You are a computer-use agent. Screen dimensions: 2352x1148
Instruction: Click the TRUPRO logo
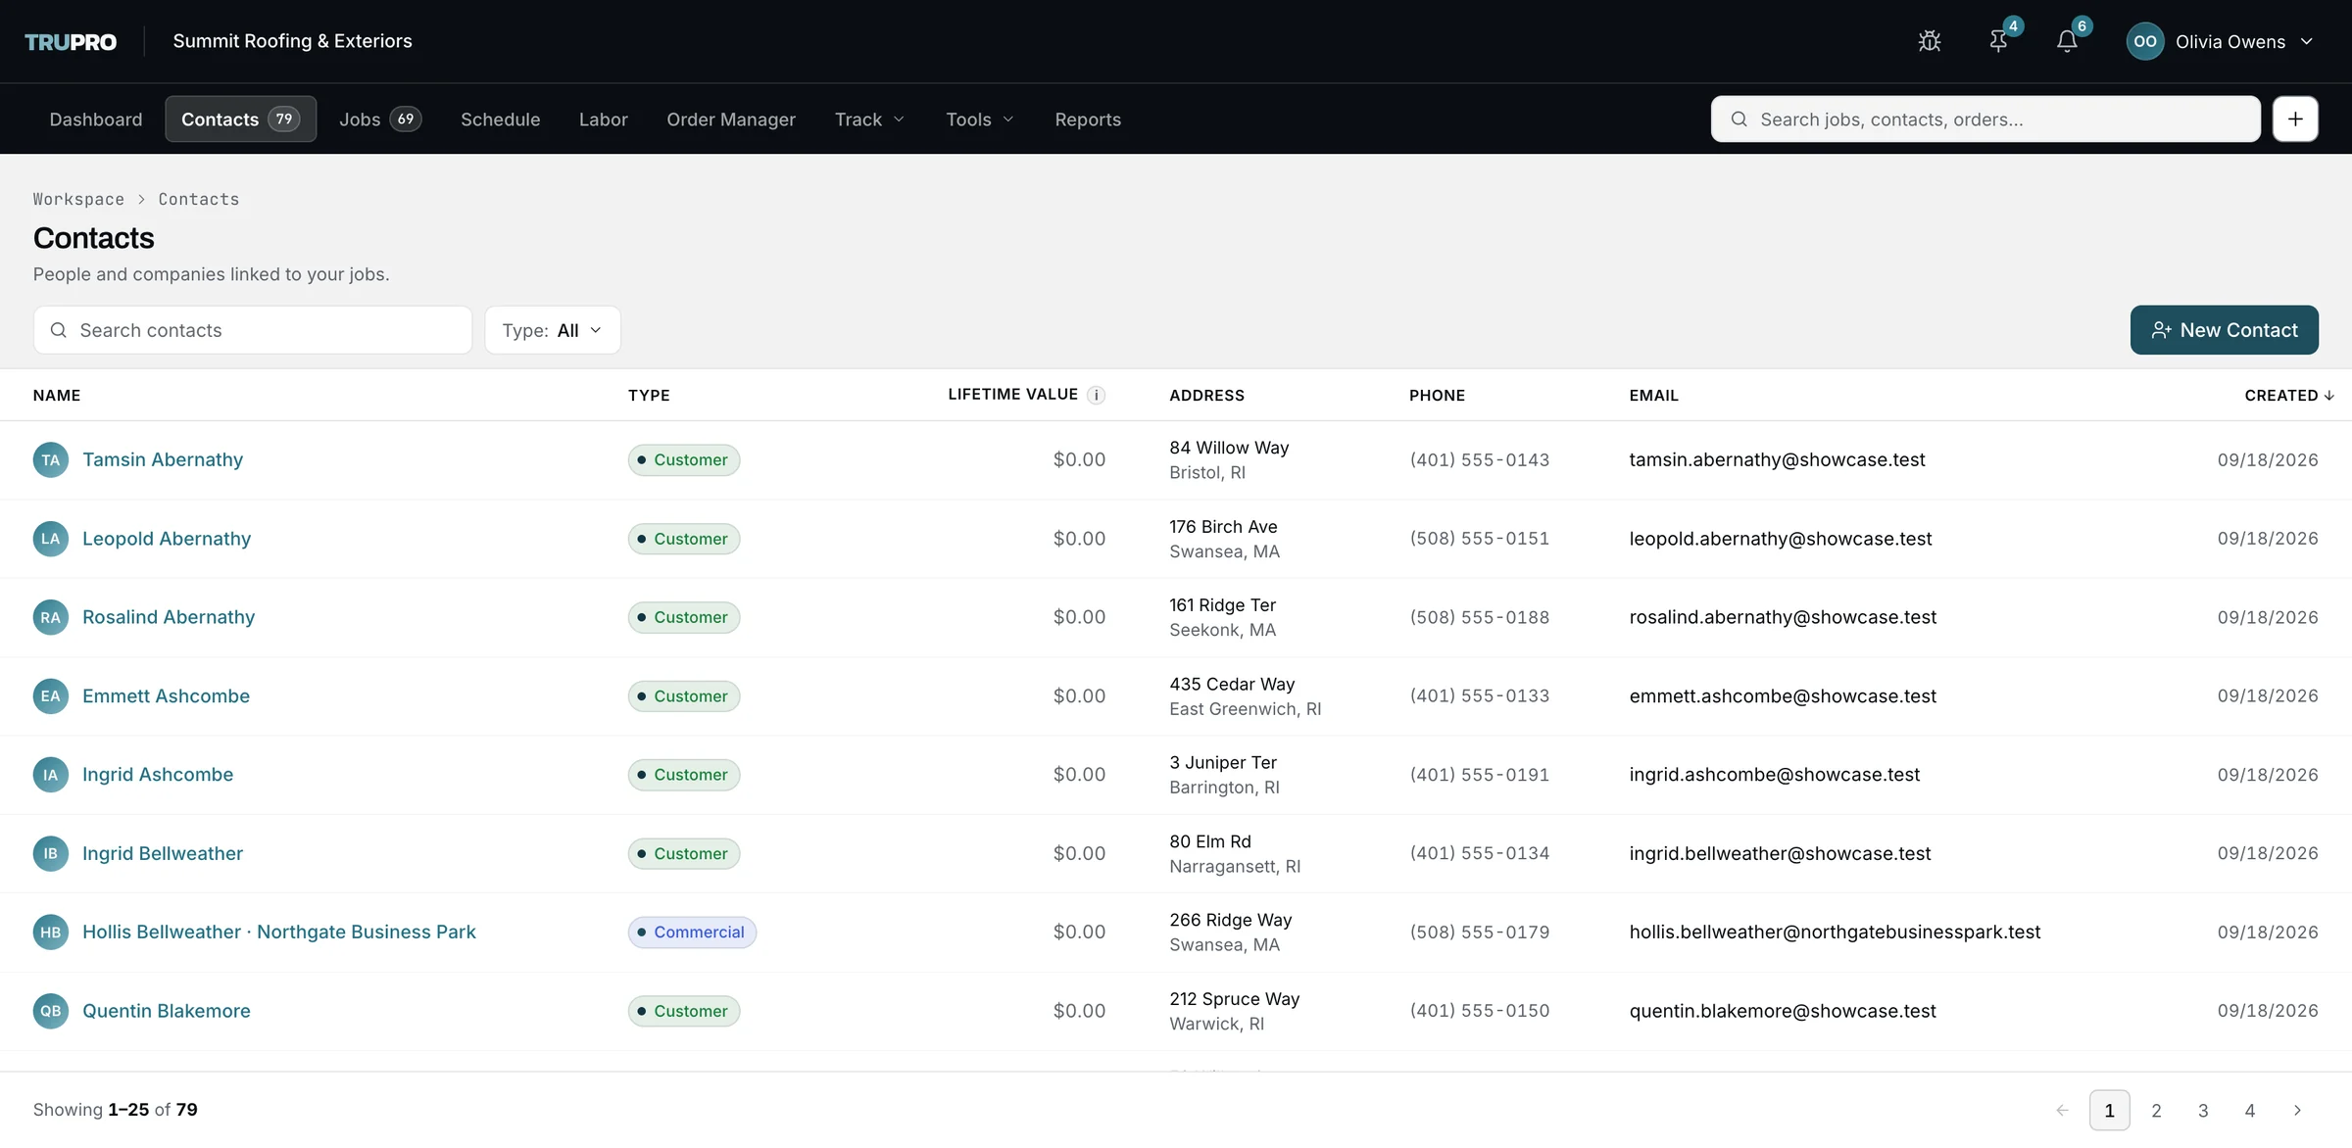click(71, 41)
